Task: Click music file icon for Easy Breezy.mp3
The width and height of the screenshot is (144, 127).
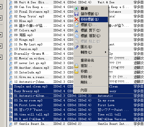Action: point(10,91)
